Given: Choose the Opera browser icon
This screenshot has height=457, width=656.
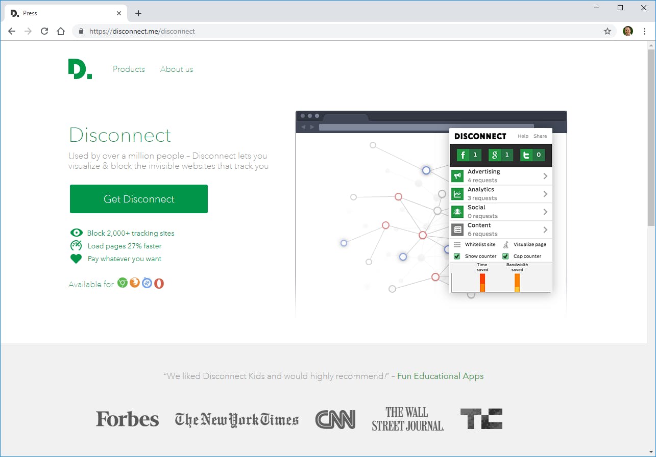Looking at the screenshot, I should pyautogui.click(x=159, y=284).
